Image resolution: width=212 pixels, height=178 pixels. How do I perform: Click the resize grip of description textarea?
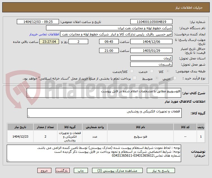[x=28, y=96]
